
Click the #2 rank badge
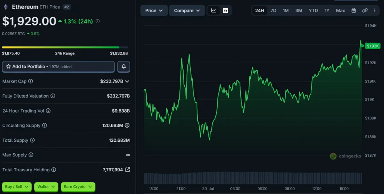click(x=66, y=7)
